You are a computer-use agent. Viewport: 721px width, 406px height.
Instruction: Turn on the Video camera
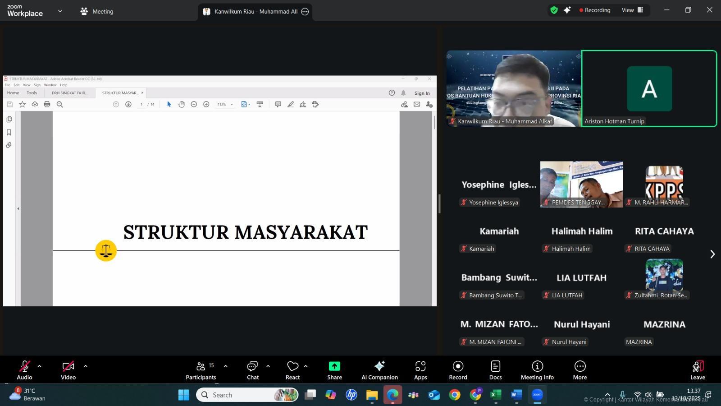(x=68, y=370)
